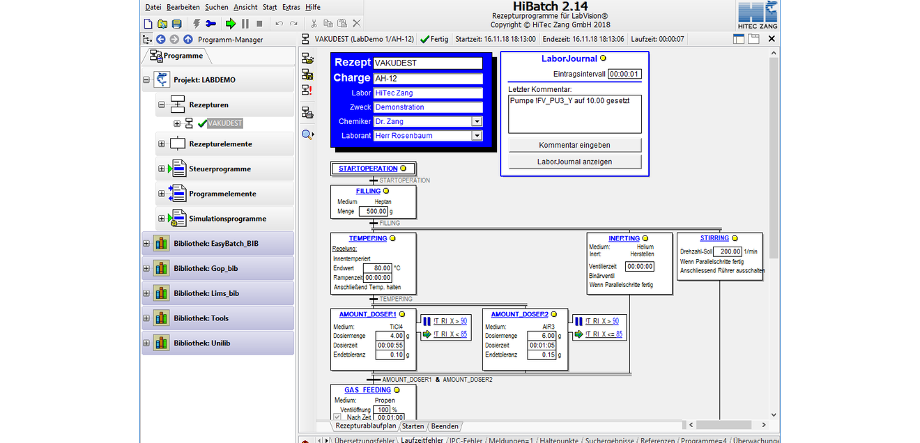Collapse the Projekt: LABDEMO node
Viewport: 920px width, 443px height.
point(146,80)
